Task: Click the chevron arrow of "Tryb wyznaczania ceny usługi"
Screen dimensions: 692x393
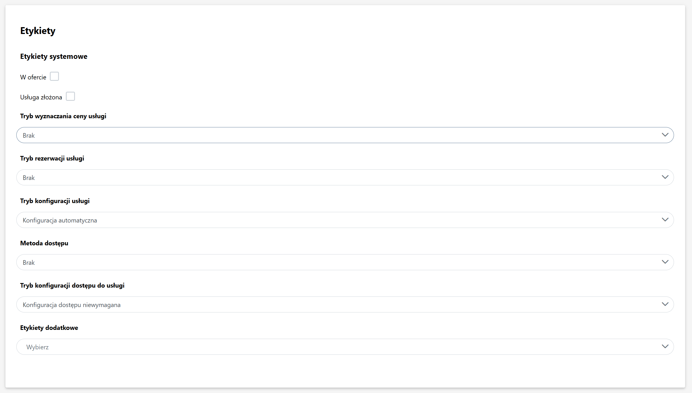Action: (x=665, y=135)
